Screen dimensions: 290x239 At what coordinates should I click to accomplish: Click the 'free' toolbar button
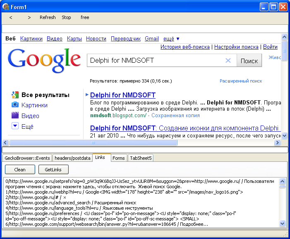coord(85,17)
